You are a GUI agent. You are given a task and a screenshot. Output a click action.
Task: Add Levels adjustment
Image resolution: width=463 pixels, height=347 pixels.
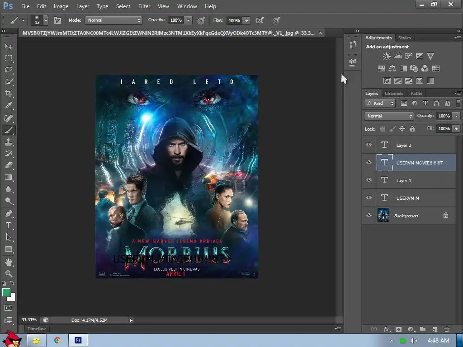pyautogui.click(x=398, y=56)
